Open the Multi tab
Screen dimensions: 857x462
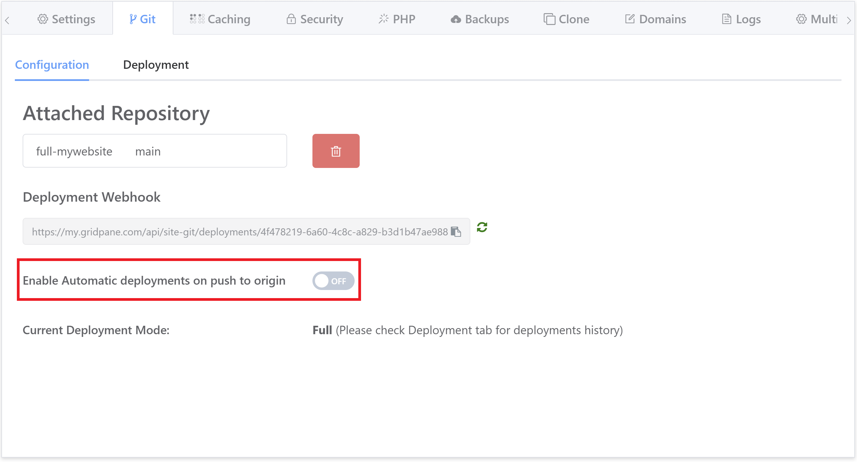[817, 19]
